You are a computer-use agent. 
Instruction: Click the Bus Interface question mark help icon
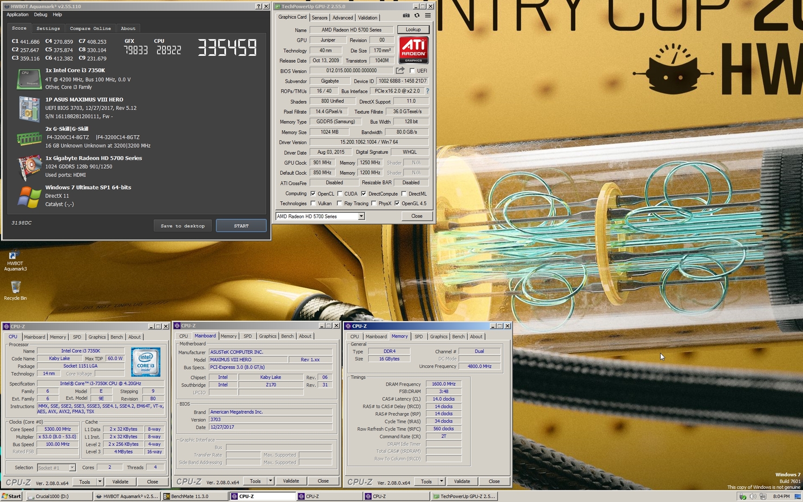tap(428, 91)
